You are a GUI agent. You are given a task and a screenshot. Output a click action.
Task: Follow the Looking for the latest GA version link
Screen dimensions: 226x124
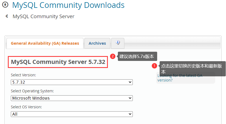click(x=180, y=78)
